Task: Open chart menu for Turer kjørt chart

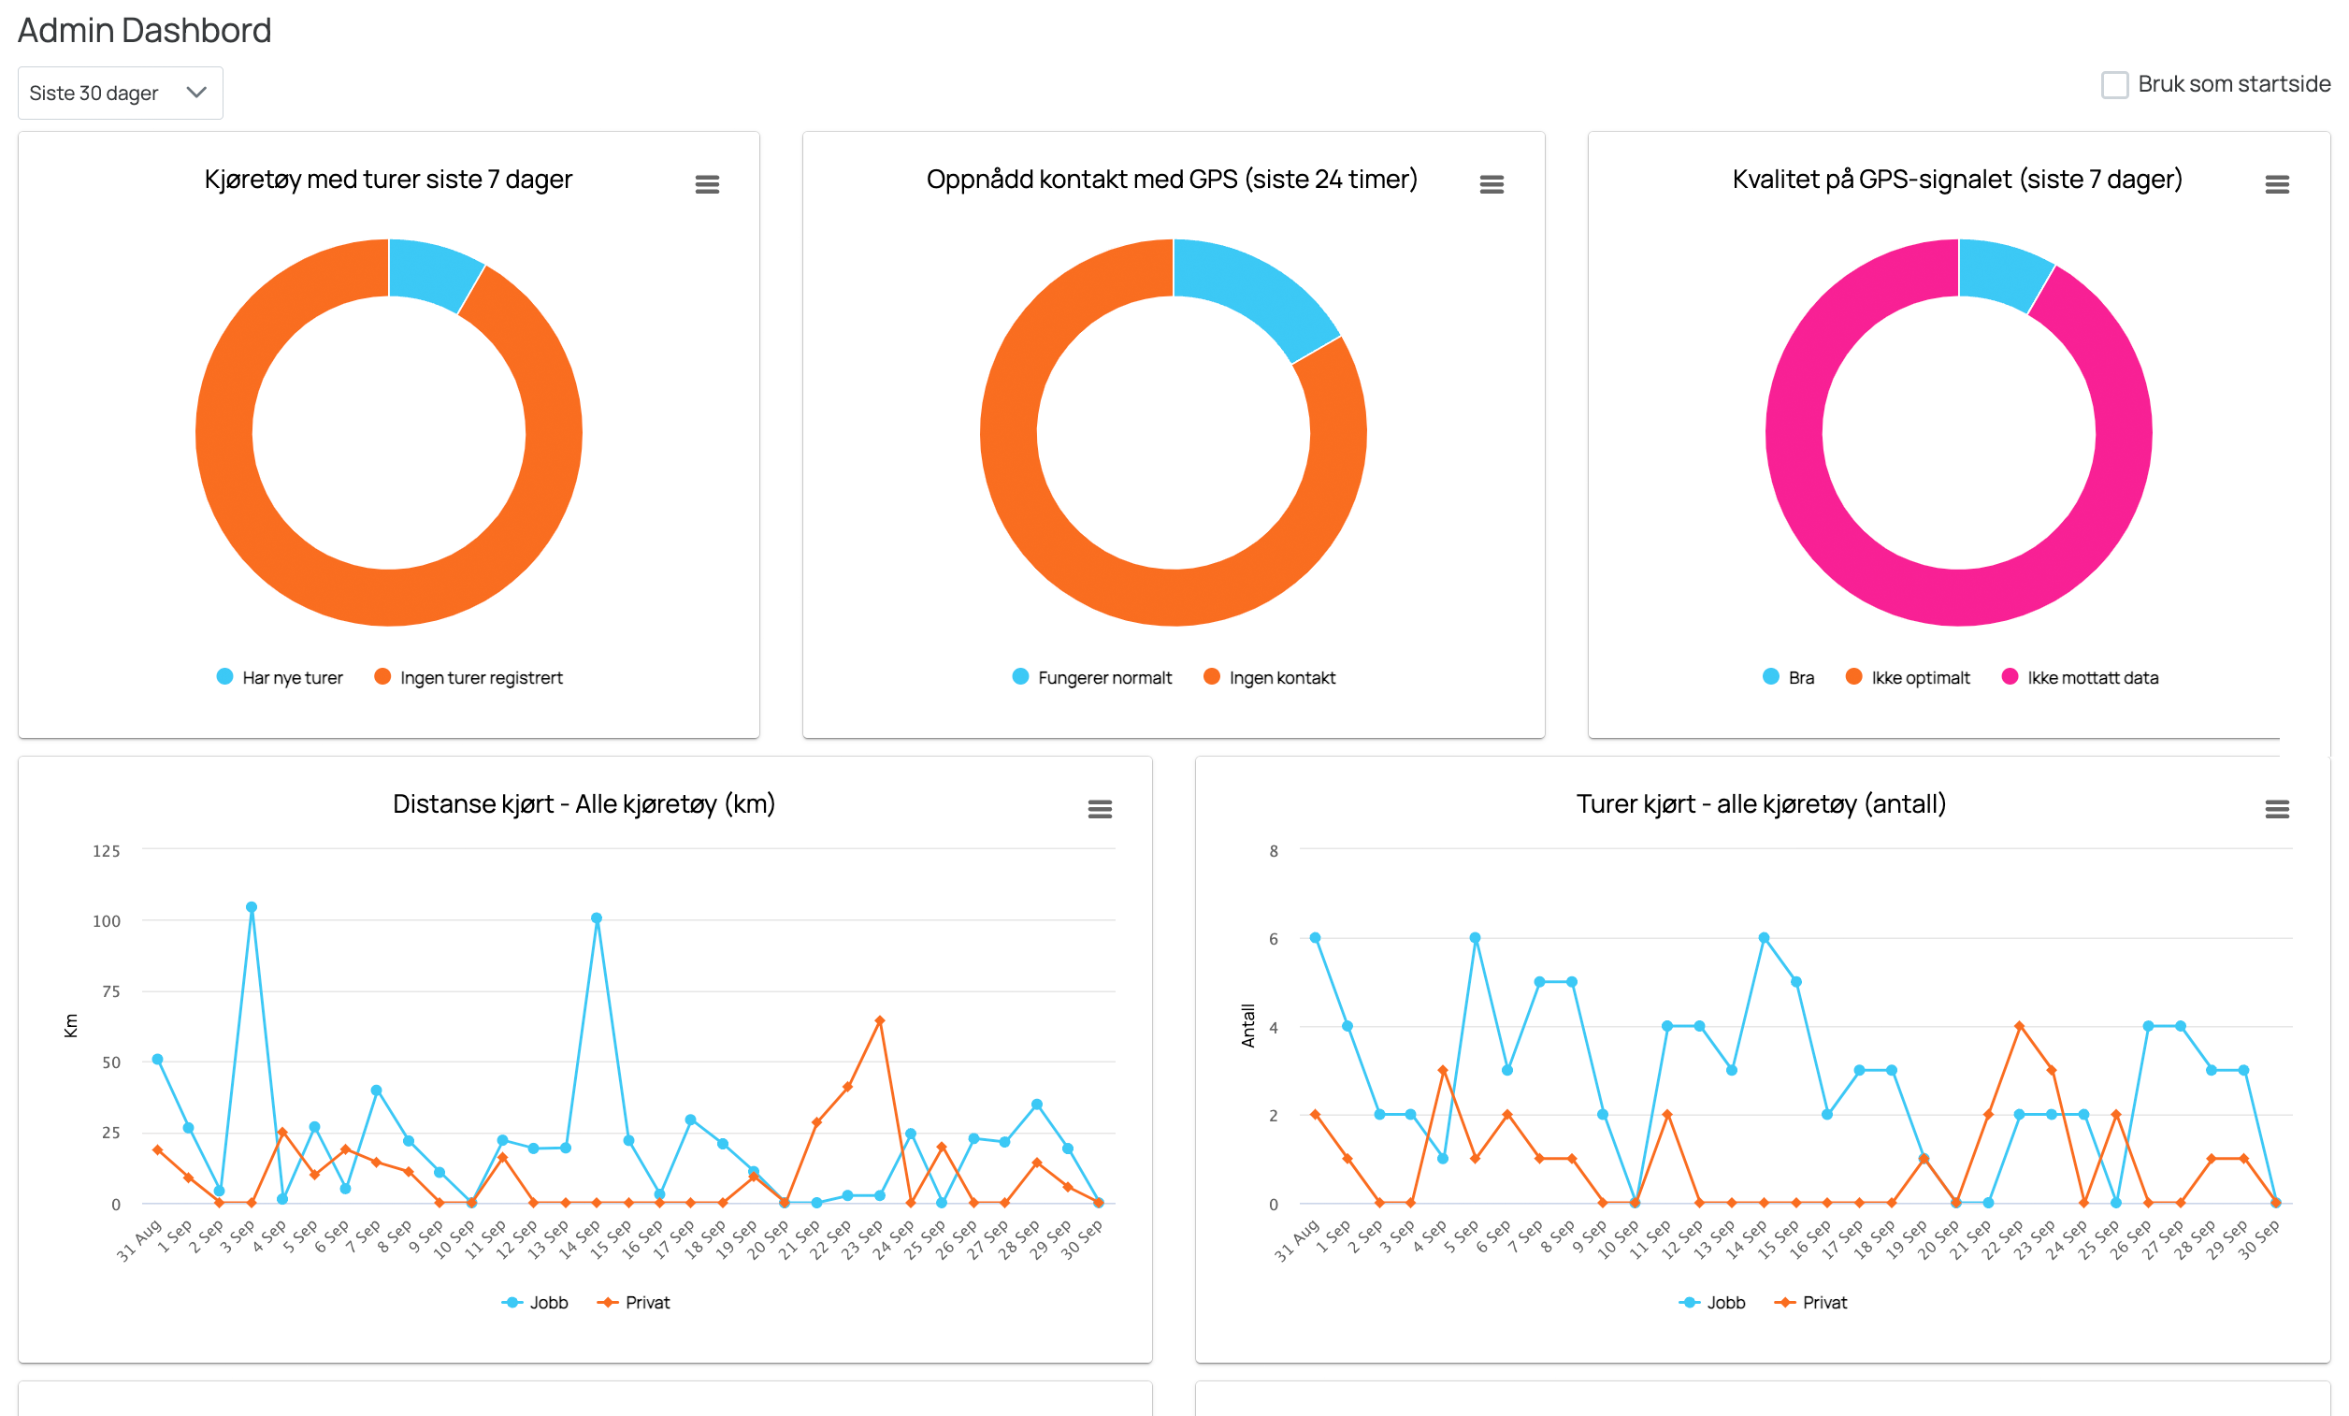Action: click(2277, 809)
